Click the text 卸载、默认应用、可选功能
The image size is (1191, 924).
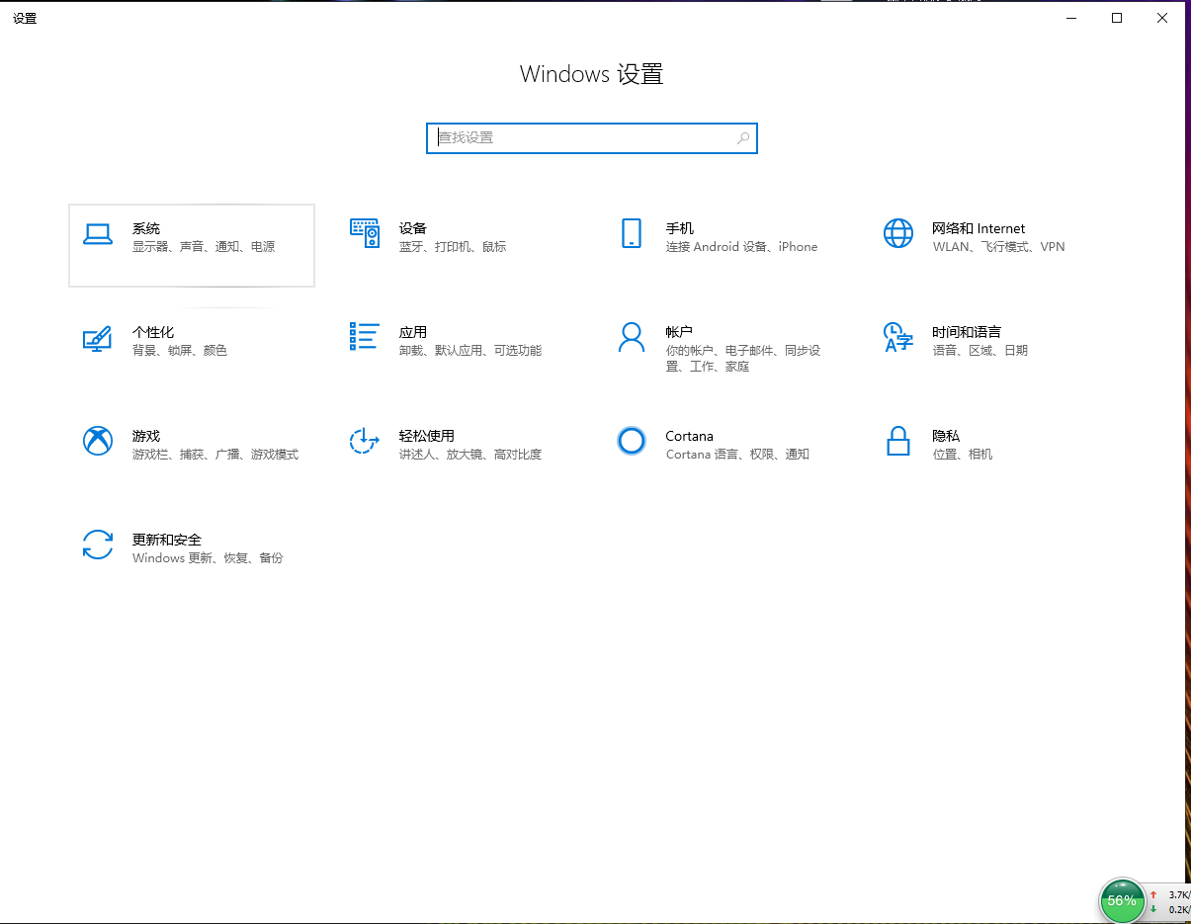(470, 351)
